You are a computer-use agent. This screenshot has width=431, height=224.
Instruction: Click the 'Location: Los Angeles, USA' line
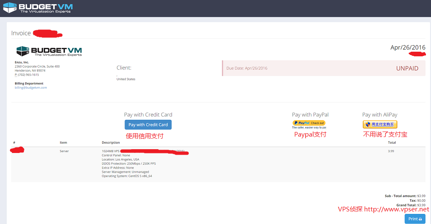tap(120, 159)
